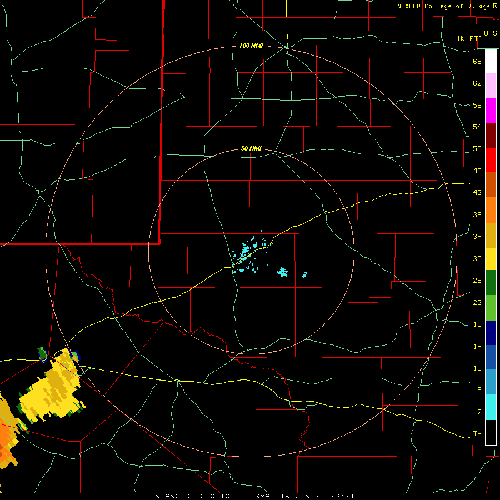Select the light green legend swatch
Screen dimensions: 500x500
(x=491, y=308)
